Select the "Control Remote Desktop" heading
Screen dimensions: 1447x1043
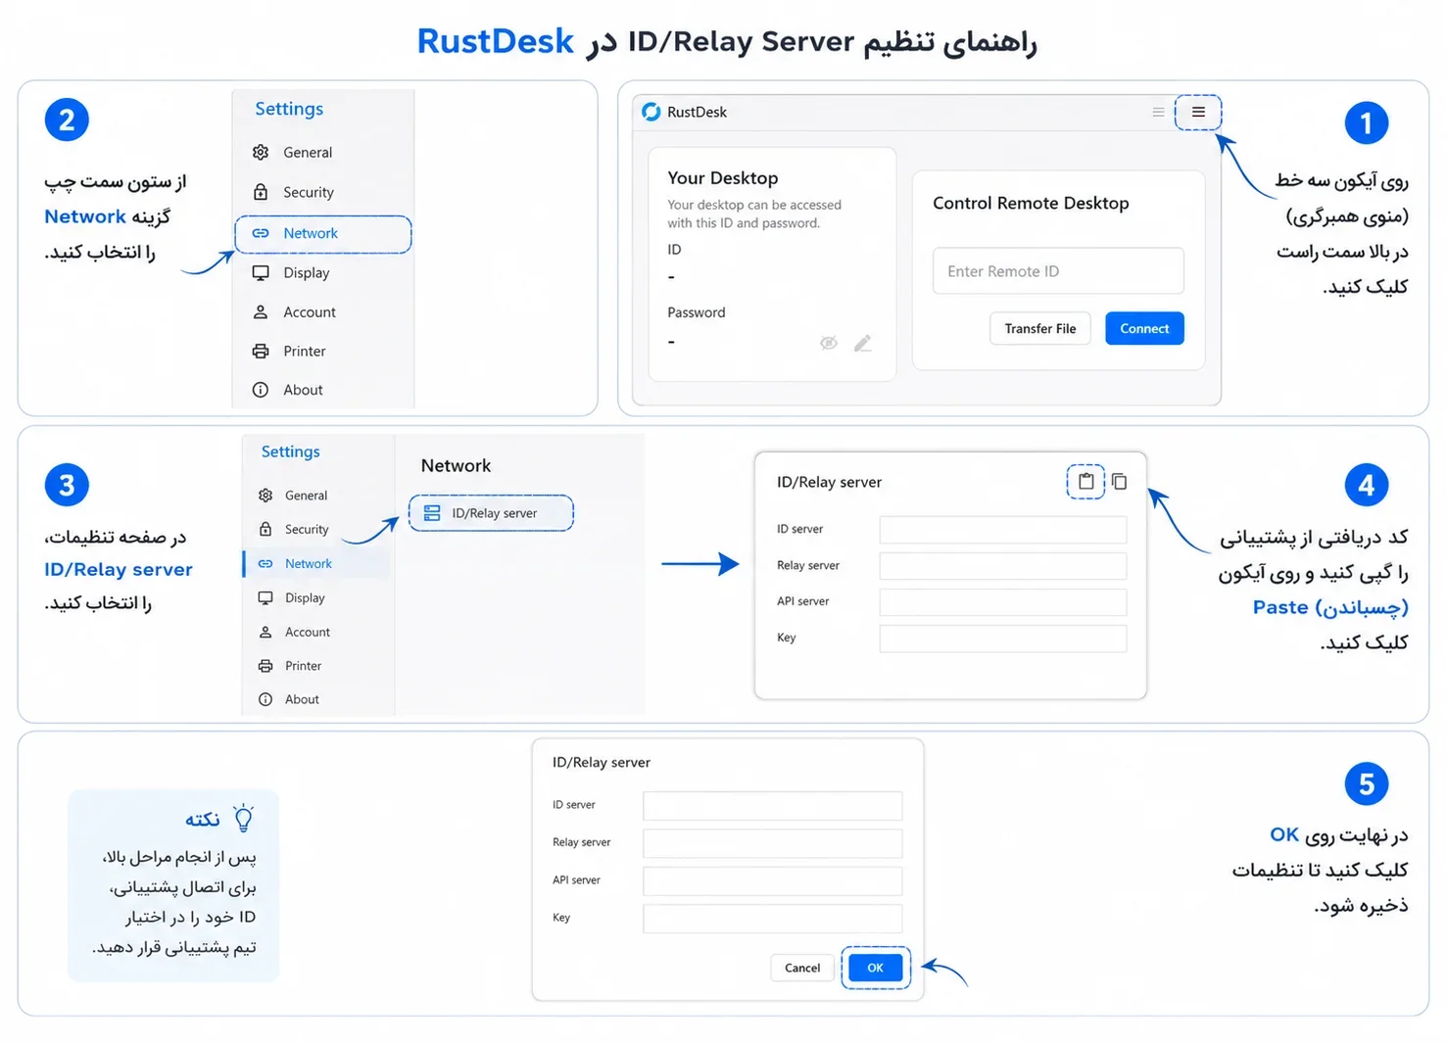(x=1031, y=203)
